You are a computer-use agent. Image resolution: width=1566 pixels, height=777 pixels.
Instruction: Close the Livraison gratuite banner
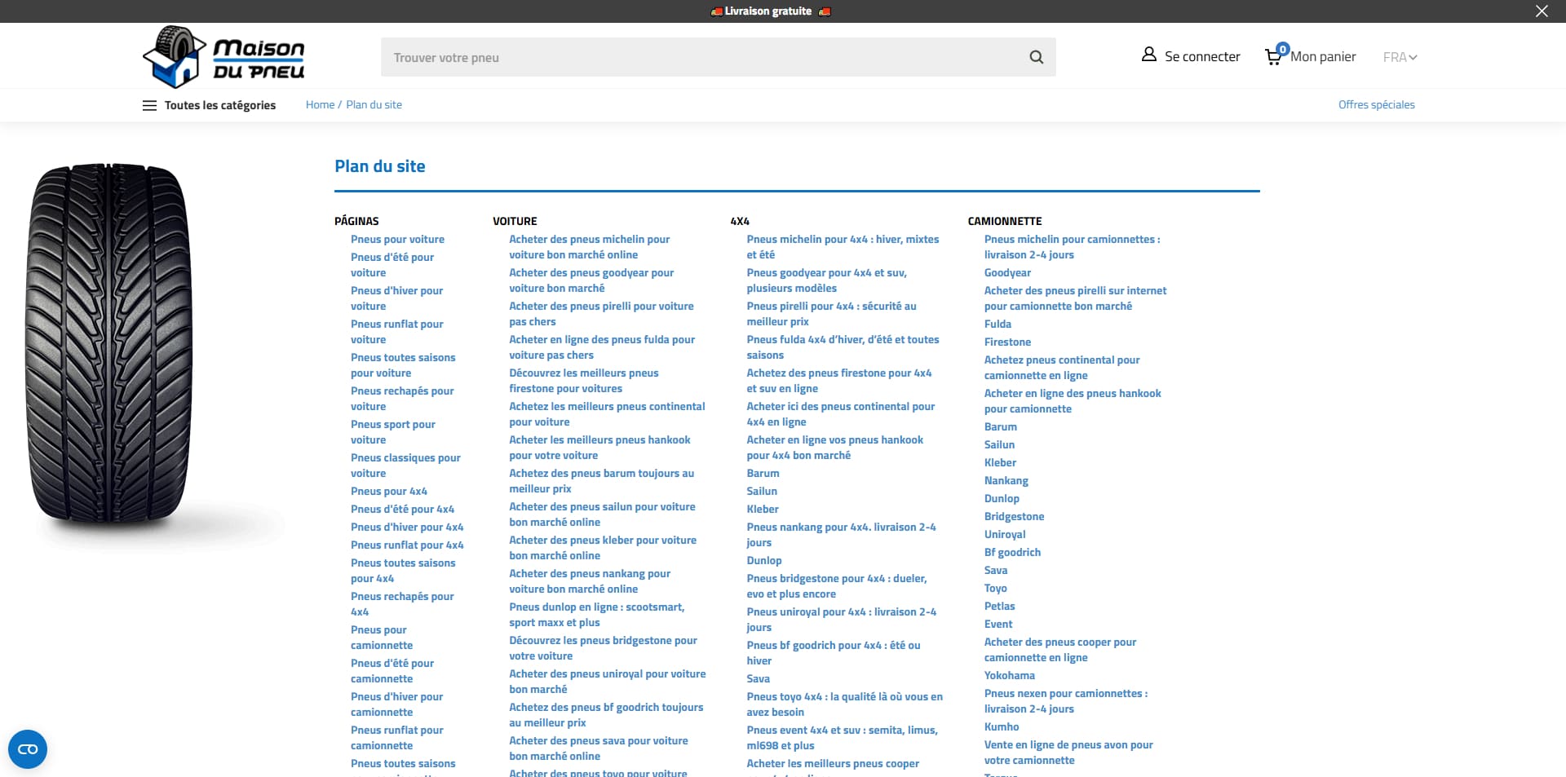[x=1542, y=11]
